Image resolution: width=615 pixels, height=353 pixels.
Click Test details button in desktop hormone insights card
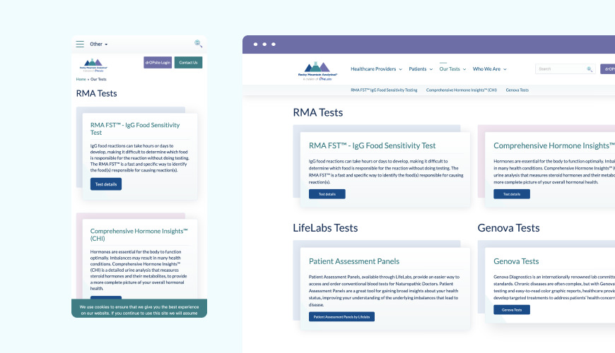tap(512, 194)
